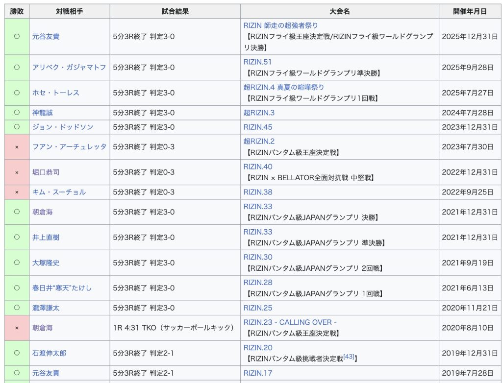502x383 pixels.
Task: Go to the 超RIZIN.3 event page
Action: coord(259,113)
